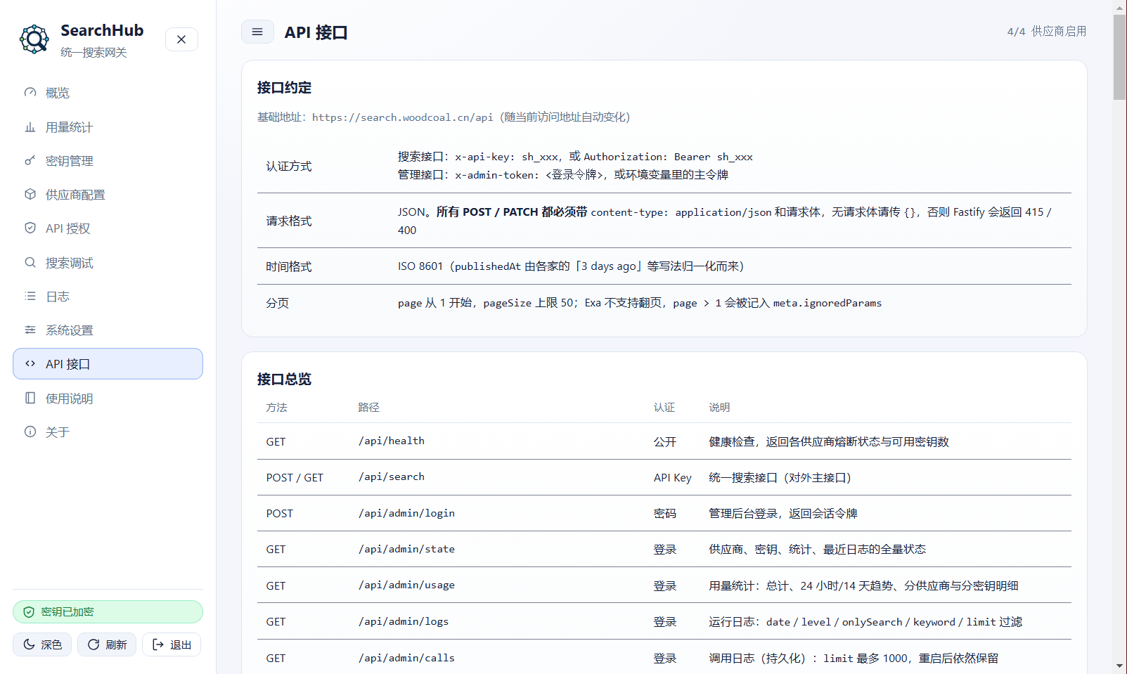Image resolution: width=1127 pixels, height=674 pixels.
Task: Click the 搜索调试 magnifier icon
Action: (30, 263)
